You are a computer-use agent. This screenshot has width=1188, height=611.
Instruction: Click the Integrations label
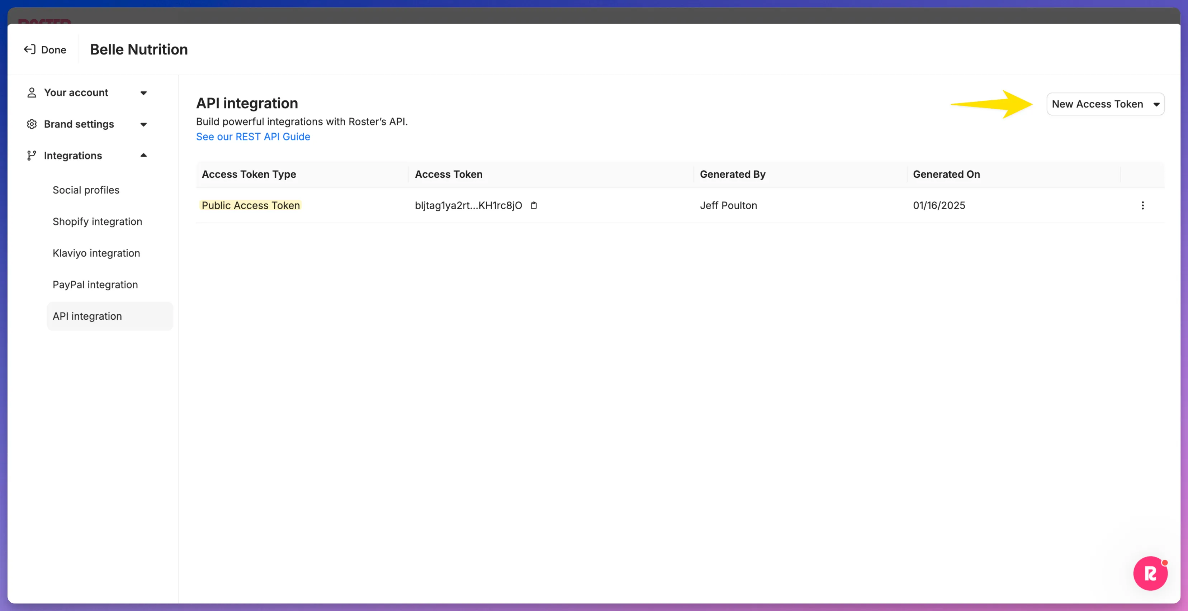(73, 156)
